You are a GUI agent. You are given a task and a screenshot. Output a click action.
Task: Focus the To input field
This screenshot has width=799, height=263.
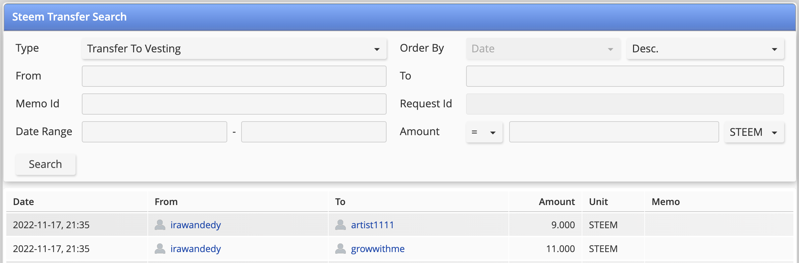click(x=625, y=76)
